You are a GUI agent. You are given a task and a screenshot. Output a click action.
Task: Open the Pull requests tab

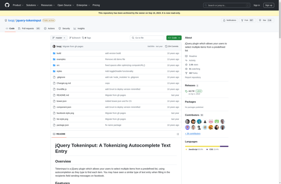click(x=29, y=28)
